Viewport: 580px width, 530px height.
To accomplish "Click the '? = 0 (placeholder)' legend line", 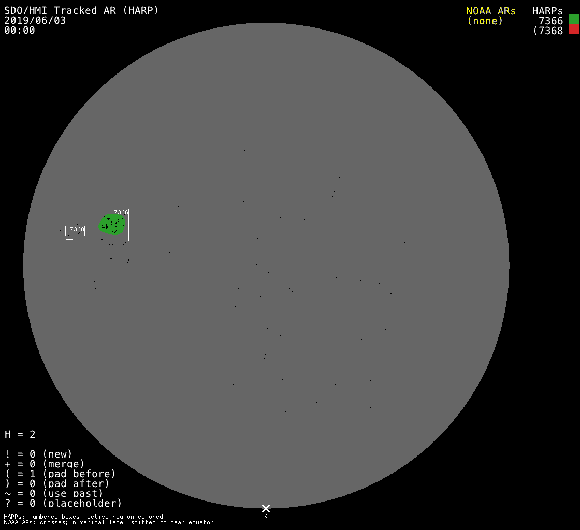I will [63, 503].
